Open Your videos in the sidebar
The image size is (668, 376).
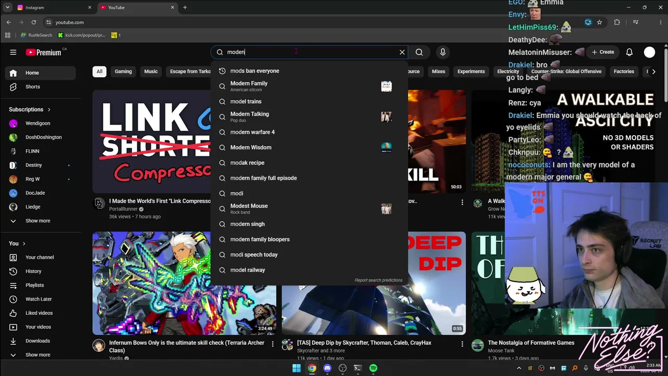41,327
